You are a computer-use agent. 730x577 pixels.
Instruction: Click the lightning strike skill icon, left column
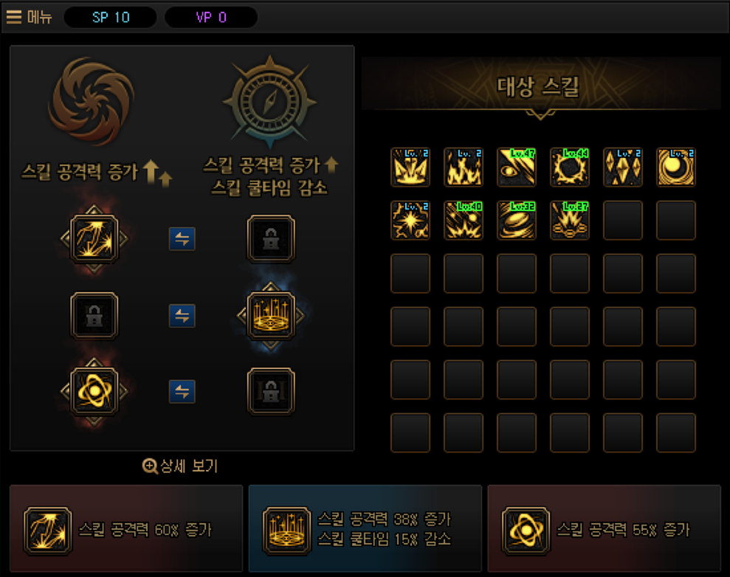[94, 239]
